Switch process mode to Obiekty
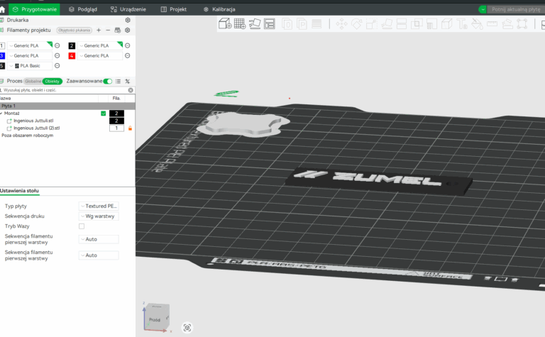Image resolution: width=545 pixels, height=337 pixels. point(52,82)
